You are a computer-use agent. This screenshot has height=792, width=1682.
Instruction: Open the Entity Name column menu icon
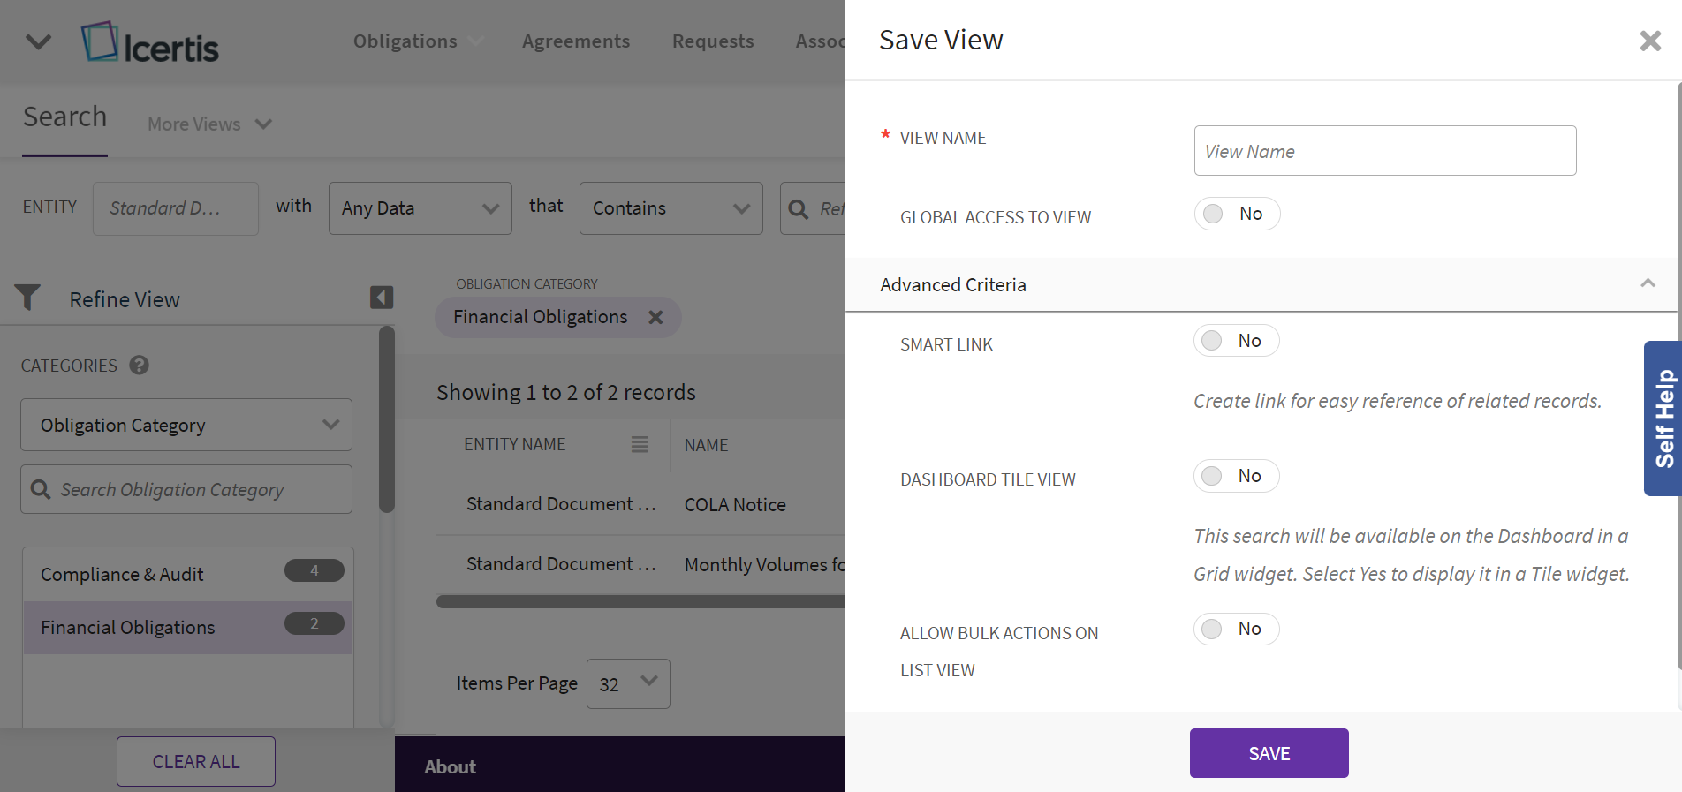(x=640, y=444)
